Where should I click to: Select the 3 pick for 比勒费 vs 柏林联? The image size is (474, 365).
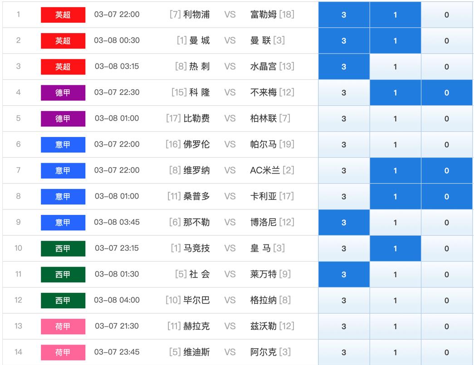click(x=344, y=118)
